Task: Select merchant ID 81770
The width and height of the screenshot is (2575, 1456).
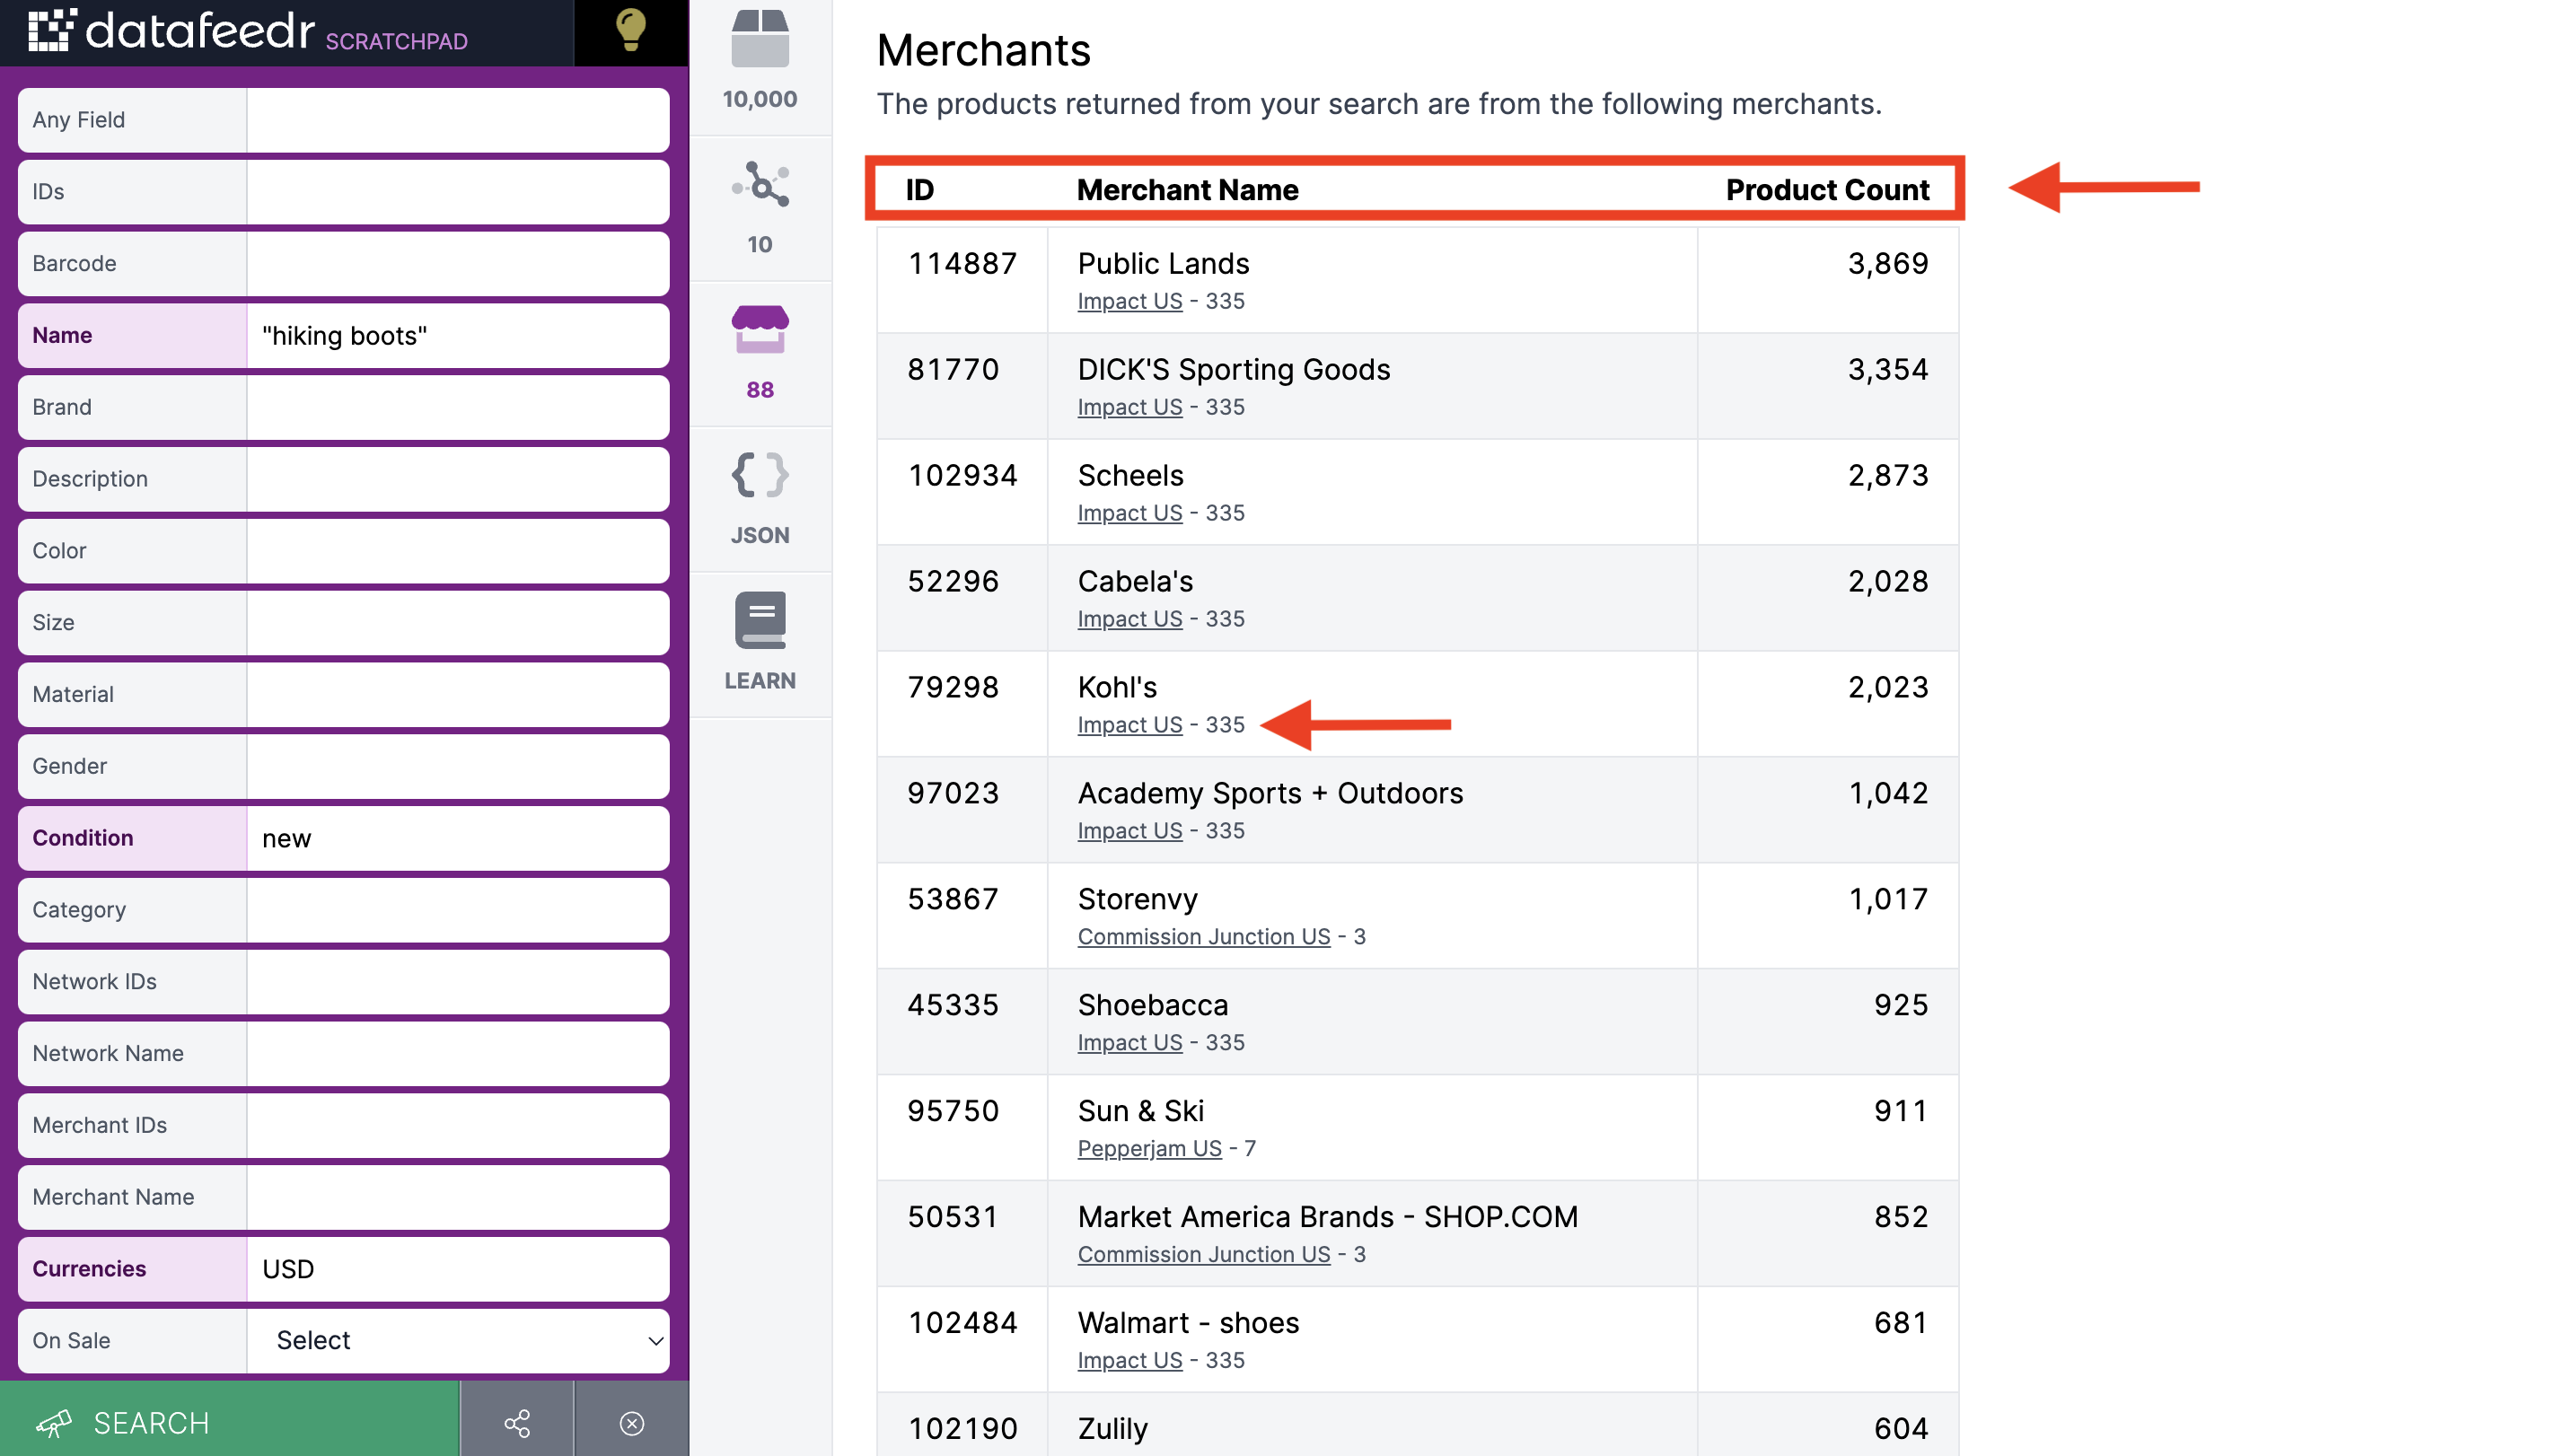Action: 953,370
